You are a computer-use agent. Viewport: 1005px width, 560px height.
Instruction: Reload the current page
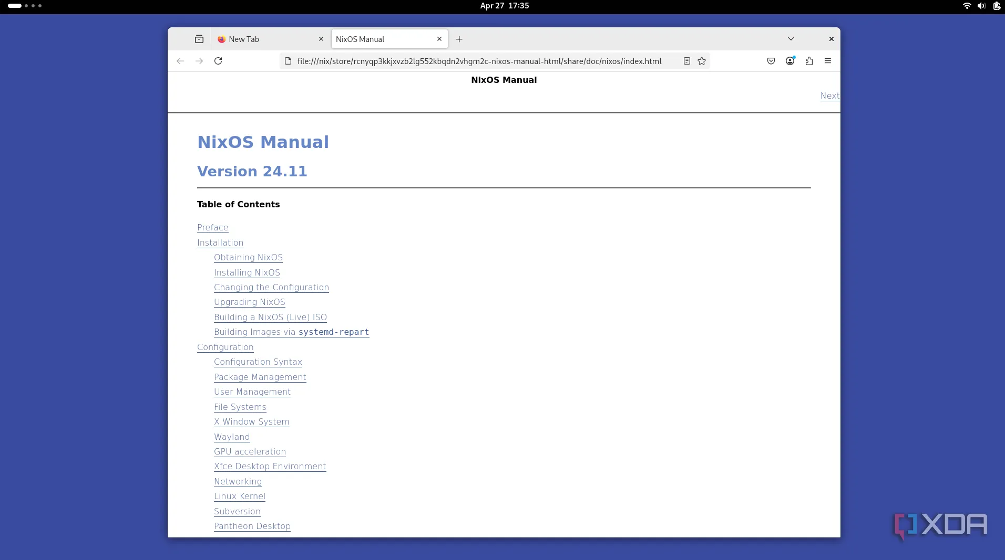point(218,61)
